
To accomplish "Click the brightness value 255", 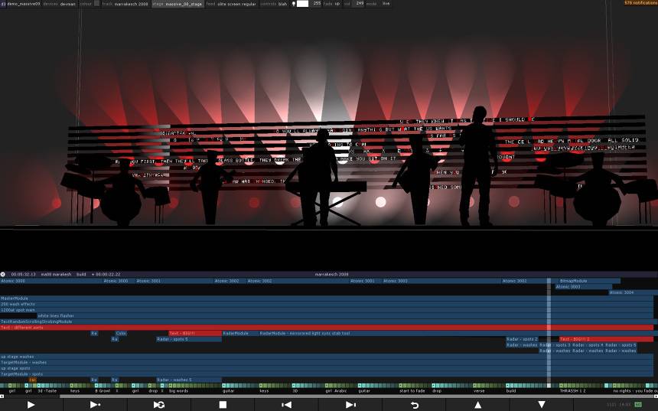I will pos(317,3).
